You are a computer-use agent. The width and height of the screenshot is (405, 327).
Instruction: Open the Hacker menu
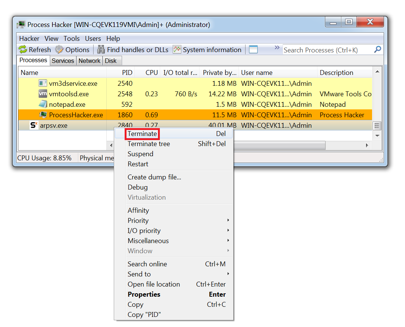click(x=29, y=39)
